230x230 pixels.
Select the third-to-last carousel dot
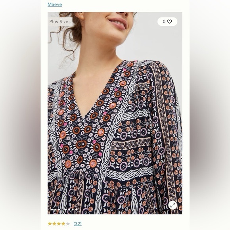click(69, 210)
